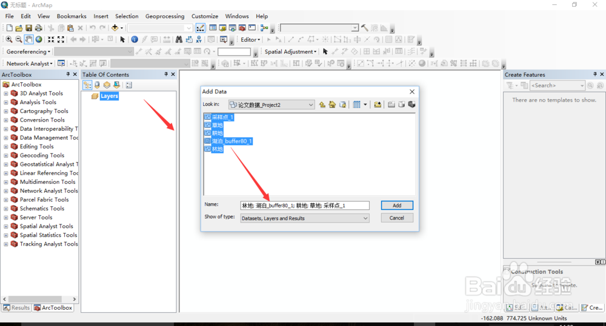Open the Look in folder dropdown
This screenshot has height=326, width=606.
pos(311,105)
